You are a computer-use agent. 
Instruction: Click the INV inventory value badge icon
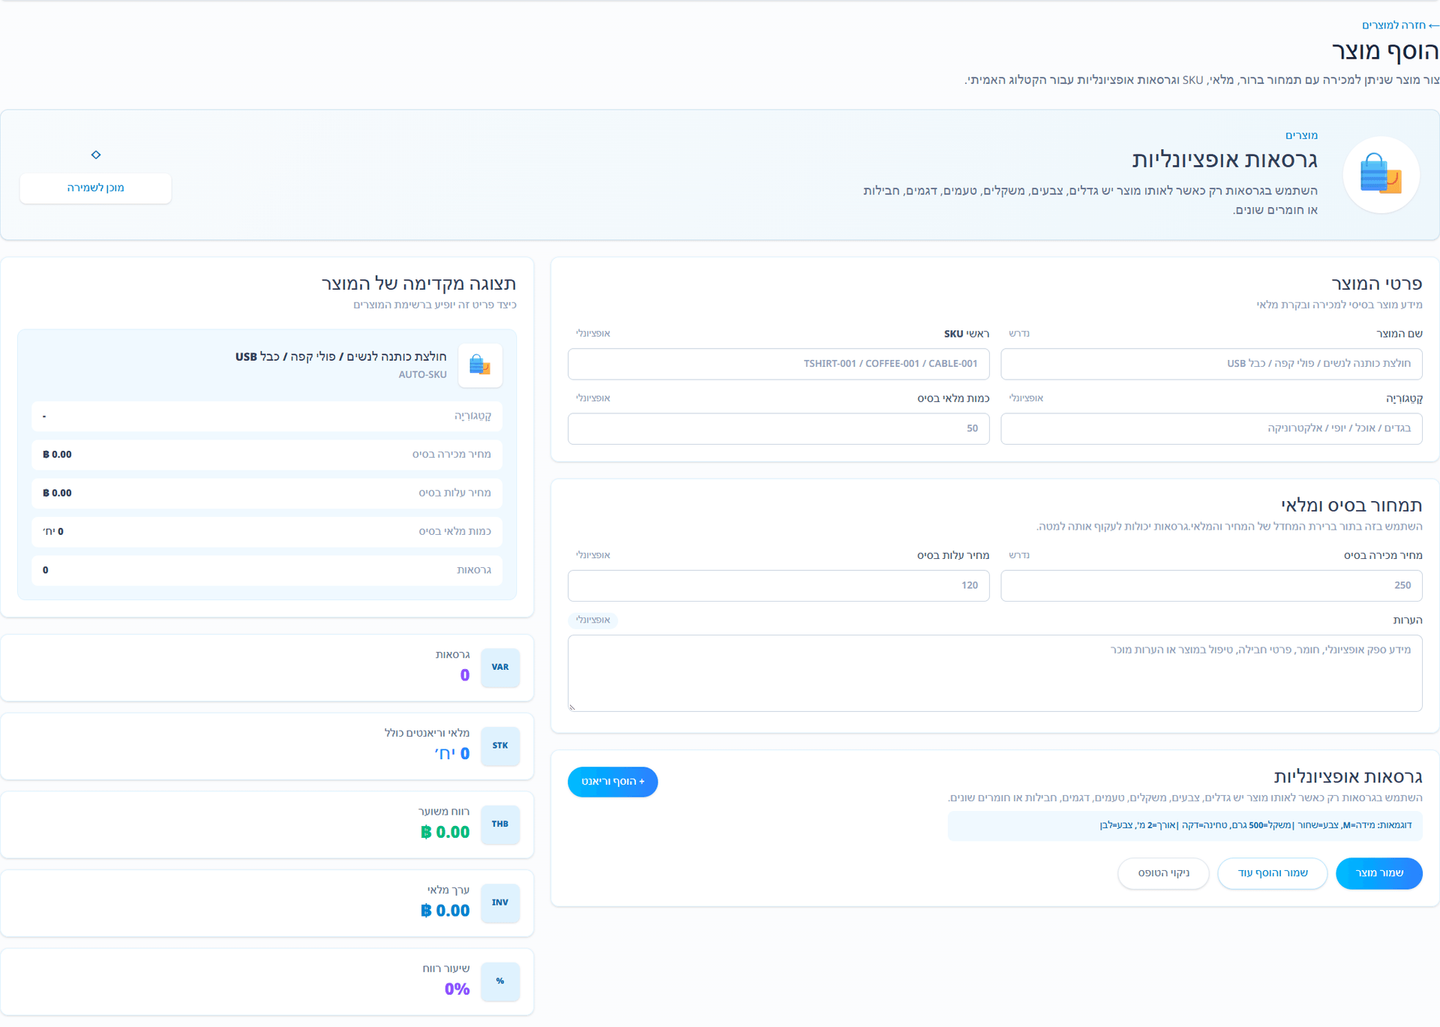pyautogui.click(x=500, y=903)
